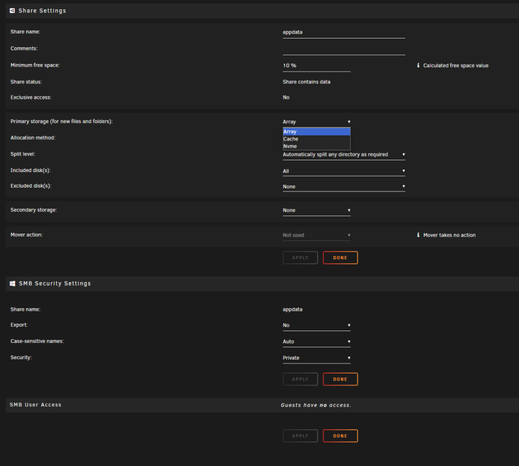Viewport: 519px width, 466px height.
Task: Change the Security dropdown from Private
Action: 317,358
